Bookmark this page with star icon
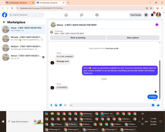 [x=151, y=8]
